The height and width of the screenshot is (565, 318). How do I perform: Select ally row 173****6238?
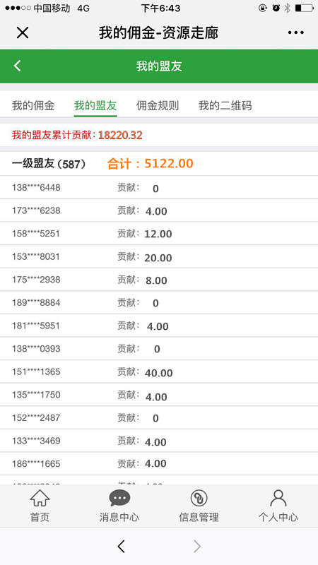159,210
